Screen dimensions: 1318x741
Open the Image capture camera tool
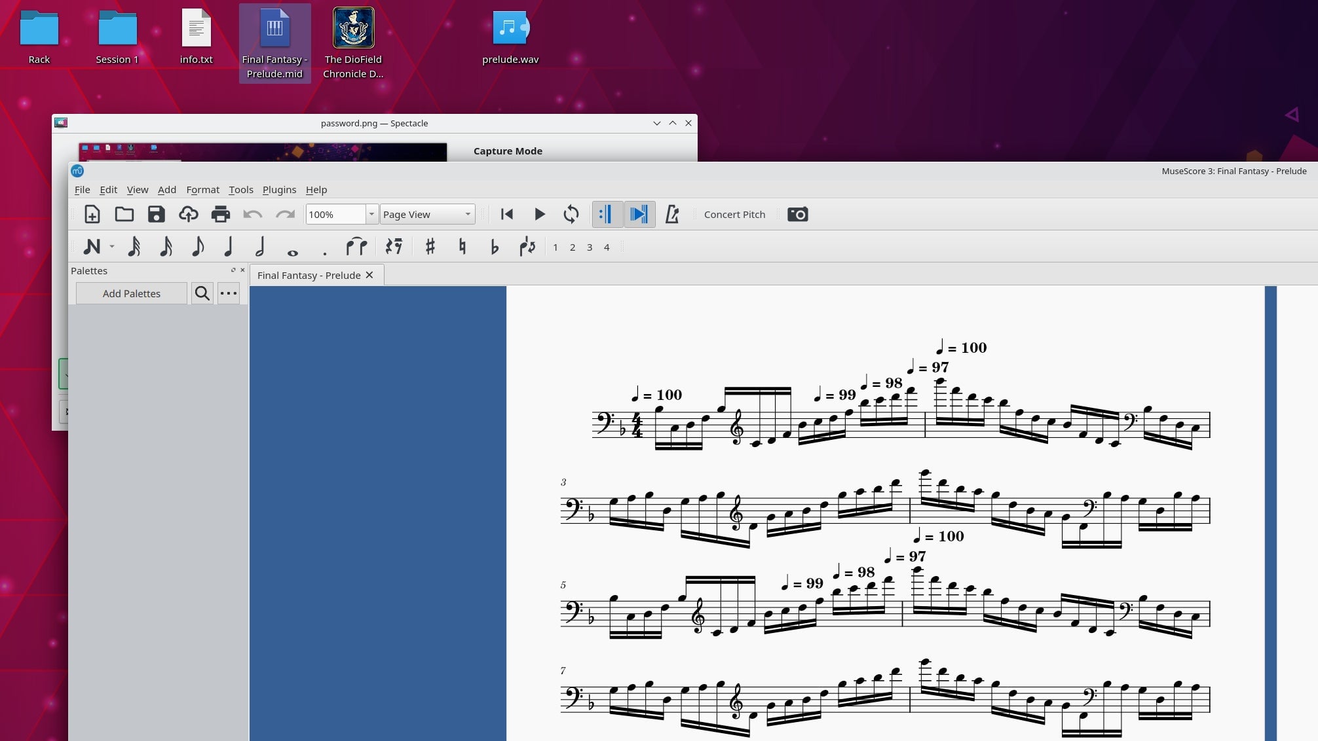[797, 214]
